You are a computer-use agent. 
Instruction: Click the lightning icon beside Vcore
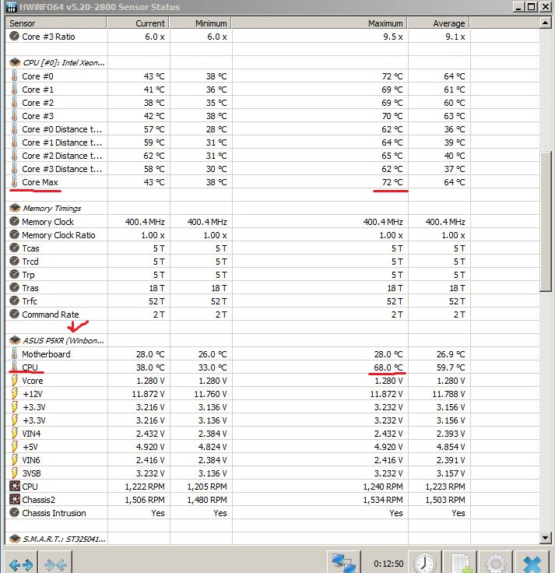[14, 381]
